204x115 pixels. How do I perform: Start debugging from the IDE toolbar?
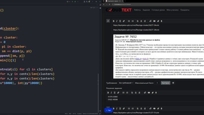pyautogui.click(x=75, y=2)
